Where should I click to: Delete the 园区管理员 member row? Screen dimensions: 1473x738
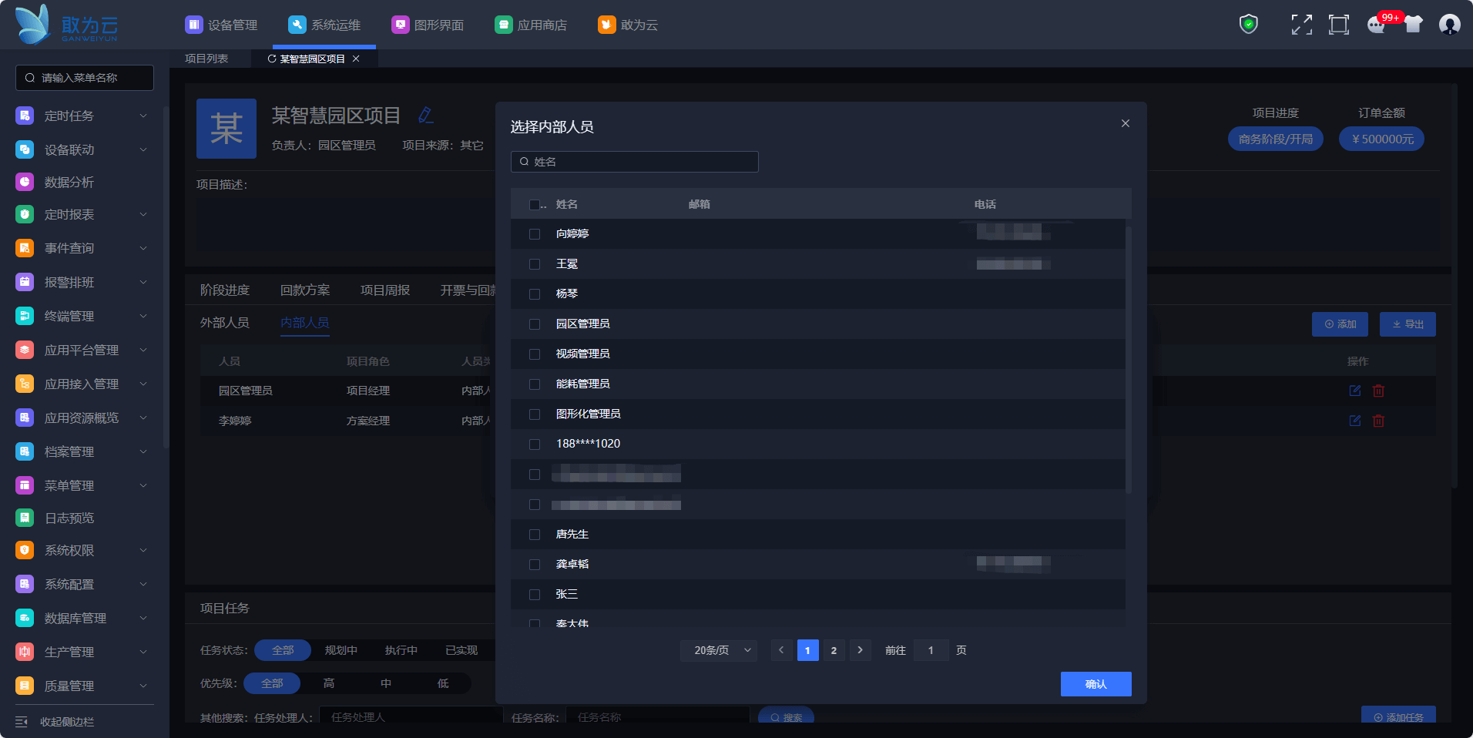(x=1378, y=391)
